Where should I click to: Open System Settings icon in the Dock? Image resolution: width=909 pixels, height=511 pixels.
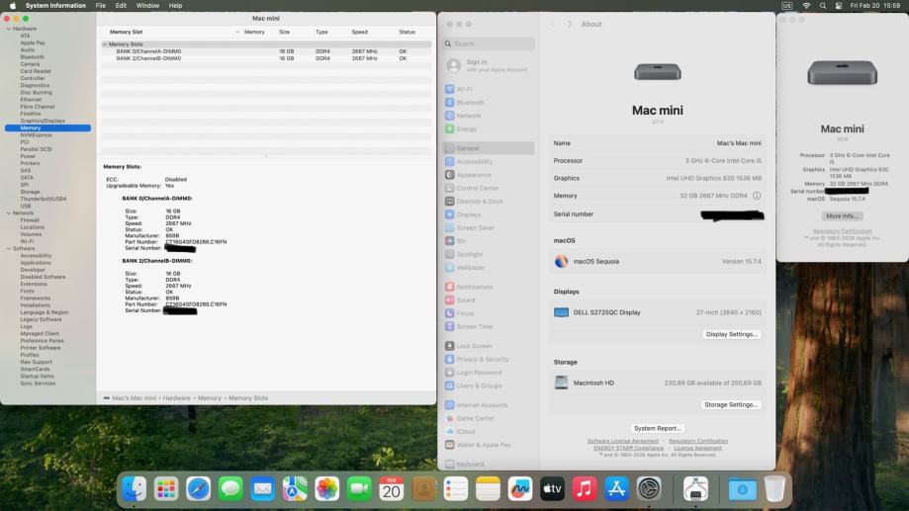[x=649, y=489]
